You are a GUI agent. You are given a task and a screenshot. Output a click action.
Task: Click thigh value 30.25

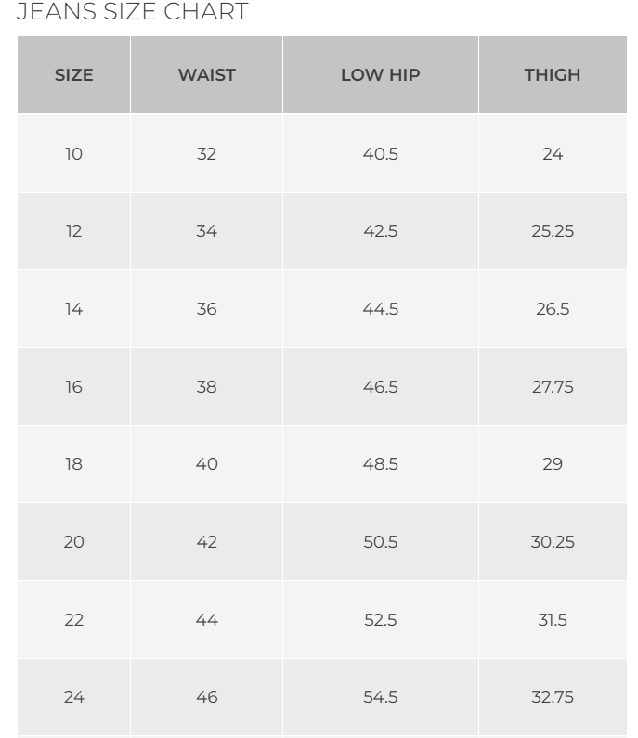pyautogui.click(x=552, y=542)
